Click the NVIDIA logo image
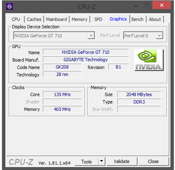The width and height of the screenshot is (175, 170). click(149, 60)
